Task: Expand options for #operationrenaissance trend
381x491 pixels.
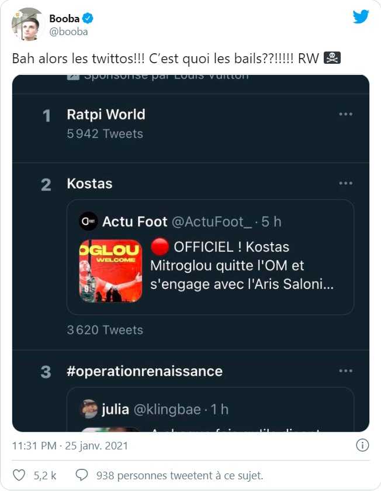Action: 346,371
